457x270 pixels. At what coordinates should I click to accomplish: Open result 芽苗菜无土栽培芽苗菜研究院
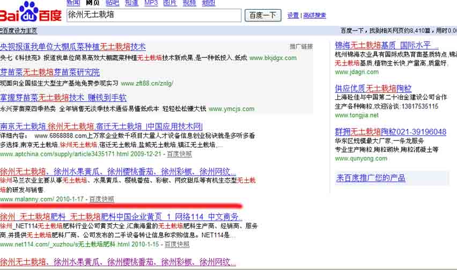pos(50,72)
